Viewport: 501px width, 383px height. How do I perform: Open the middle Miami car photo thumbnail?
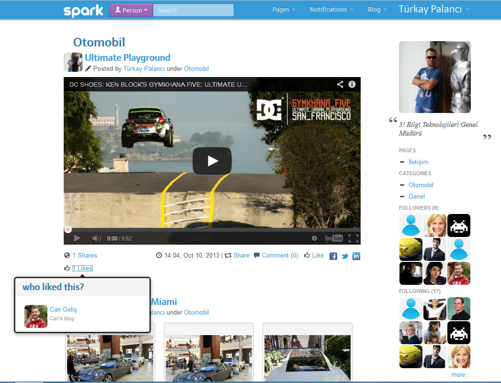click(209, 357)
